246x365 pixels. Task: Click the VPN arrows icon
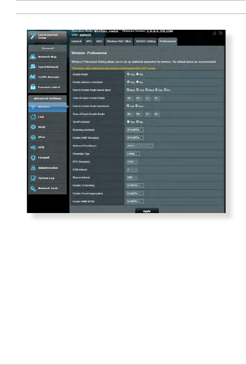[33, 147]
